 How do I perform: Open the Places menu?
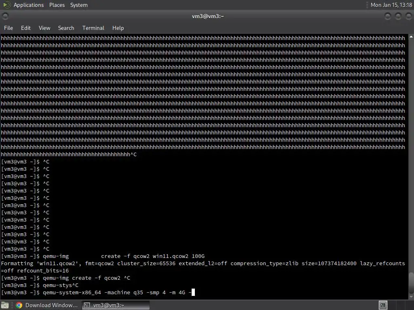tap(57, 5)
